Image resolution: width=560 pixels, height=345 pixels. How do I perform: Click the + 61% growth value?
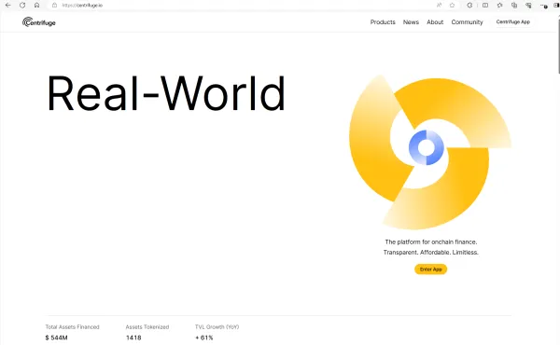203,338
